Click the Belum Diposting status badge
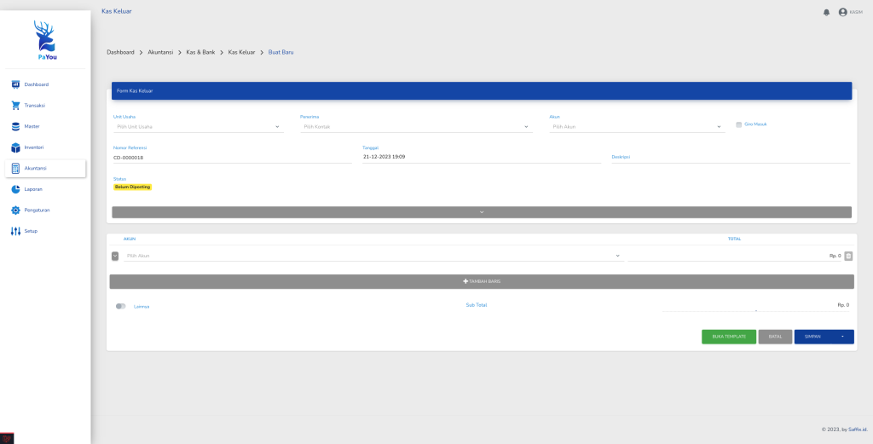Image resolution: width=873 pixels, height=444 pixels. click(132, 187)
